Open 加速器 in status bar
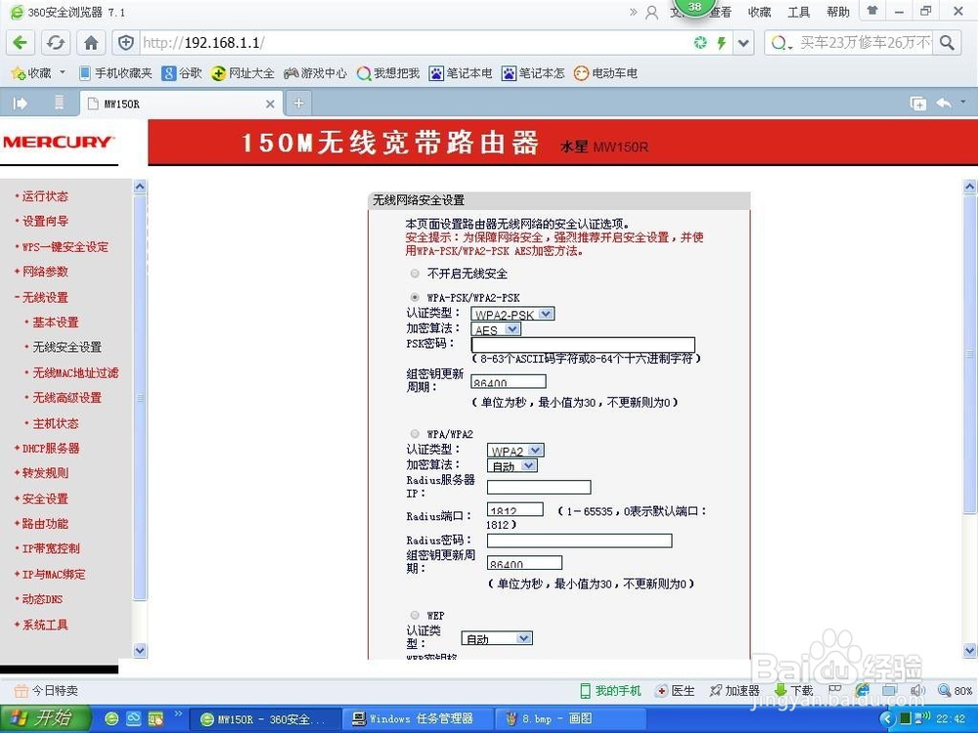Viewport: 978px width, 733px height. [734, 691]
